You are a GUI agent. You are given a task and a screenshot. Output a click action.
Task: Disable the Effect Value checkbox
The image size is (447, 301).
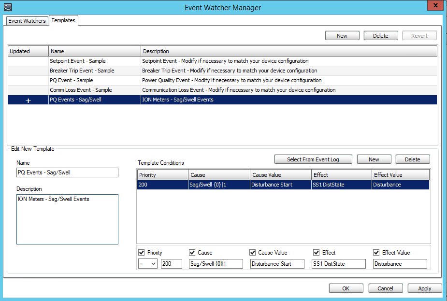pos(376,253)
